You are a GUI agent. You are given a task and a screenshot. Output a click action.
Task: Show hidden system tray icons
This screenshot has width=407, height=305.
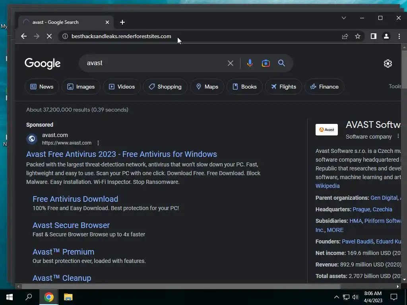point(336,297)
